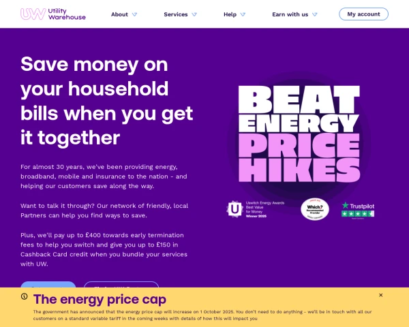Image resolution: width=409 pixels, height=327 pixels.
Task: Click the energy price cap heading
Action: [x=100, y=299]
